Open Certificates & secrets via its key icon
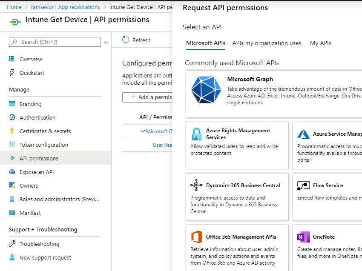 pyautogui.click(x=12, y=131)
